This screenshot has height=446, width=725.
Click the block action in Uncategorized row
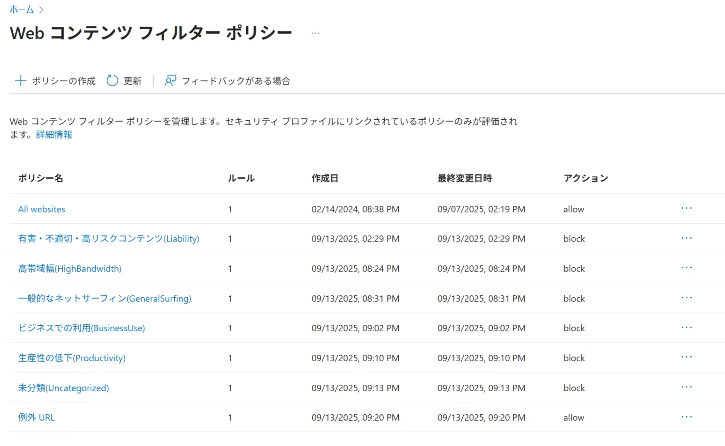[574, 388]
